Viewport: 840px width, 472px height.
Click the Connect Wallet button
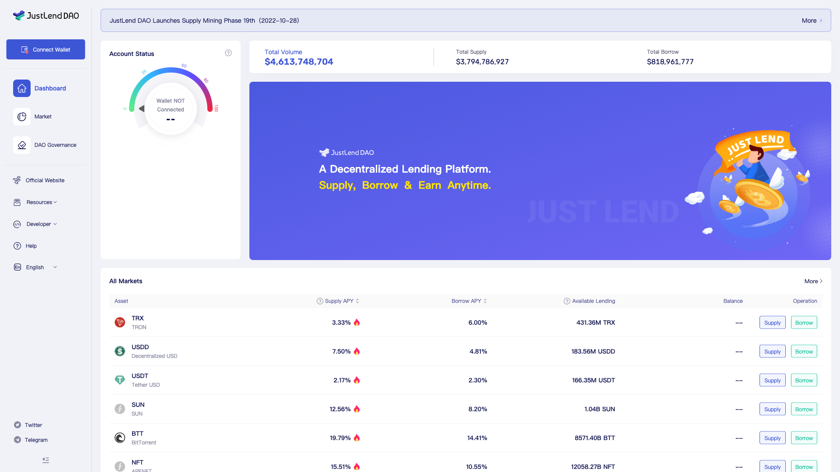click(x=45, y=49)
